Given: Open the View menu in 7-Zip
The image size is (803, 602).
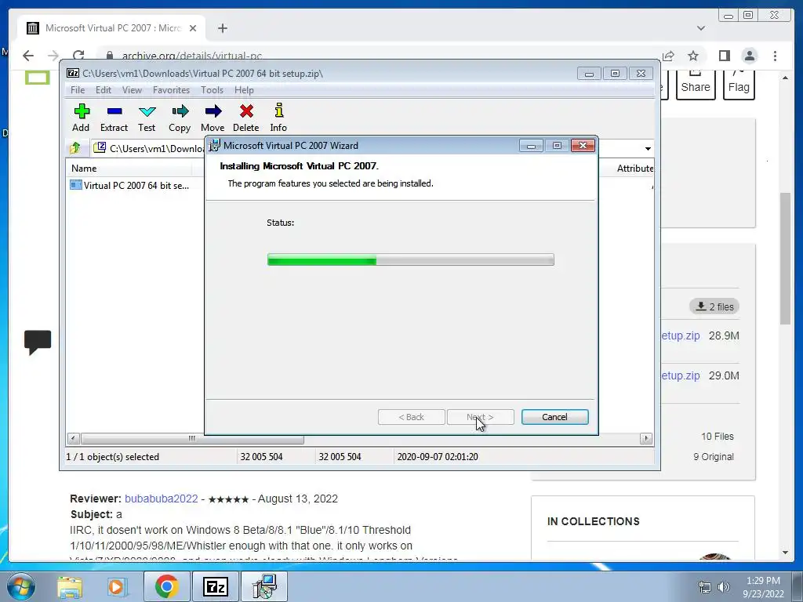Looking at the screenshot, I should pos(132,90).
